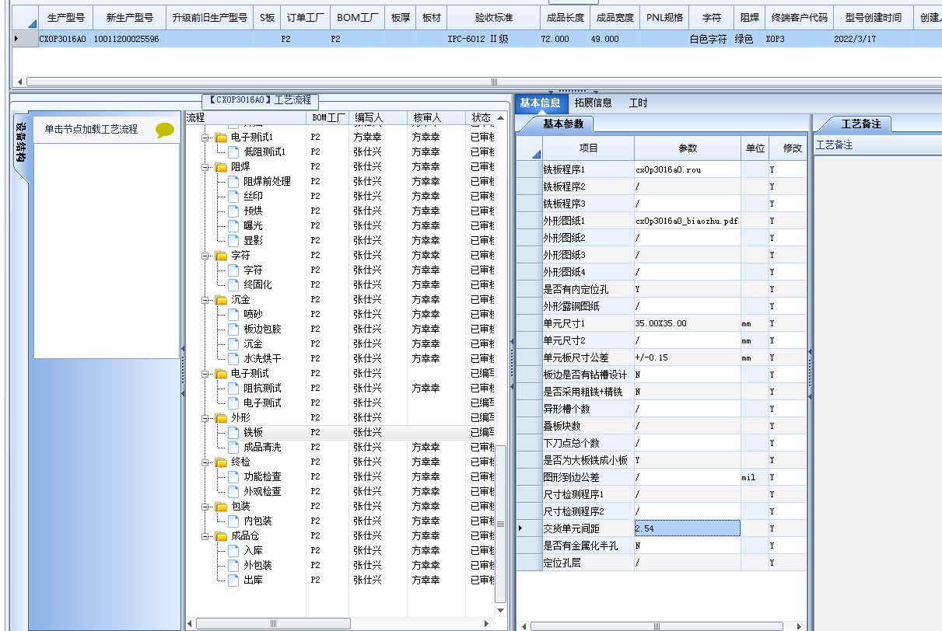
Task: Click the 板边包胶 document icon
Action: coord(233,329)
